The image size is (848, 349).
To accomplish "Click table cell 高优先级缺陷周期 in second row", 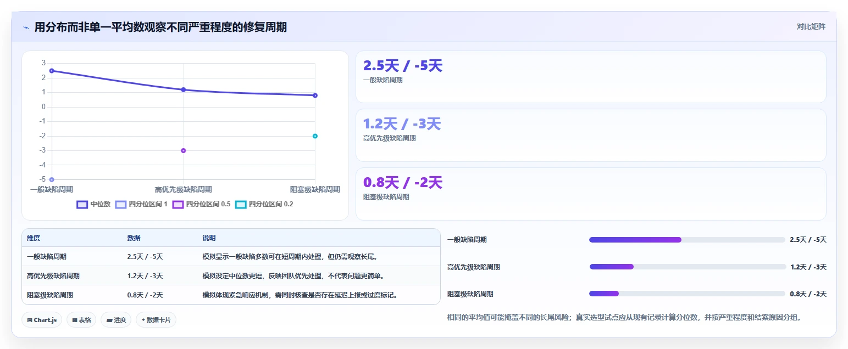I will [x=53, y=276].
